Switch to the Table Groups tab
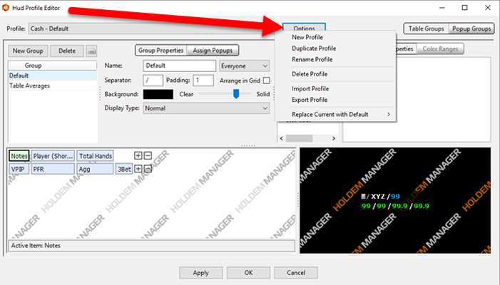Screen dimensions: 500x285 427,28
